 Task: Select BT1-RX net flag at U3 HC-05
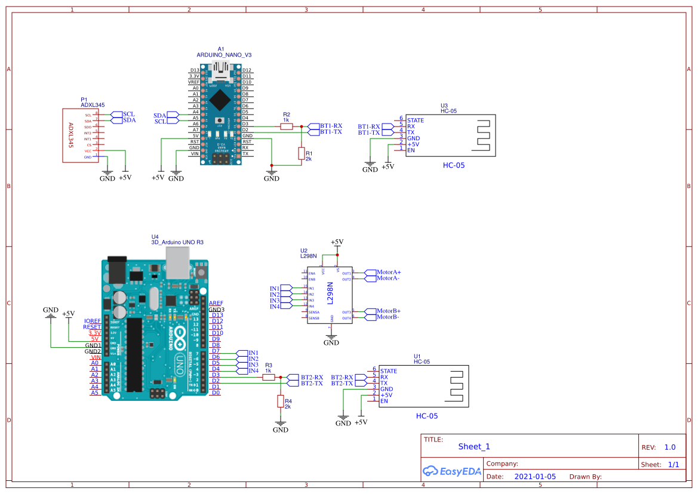tap(376, 126)
